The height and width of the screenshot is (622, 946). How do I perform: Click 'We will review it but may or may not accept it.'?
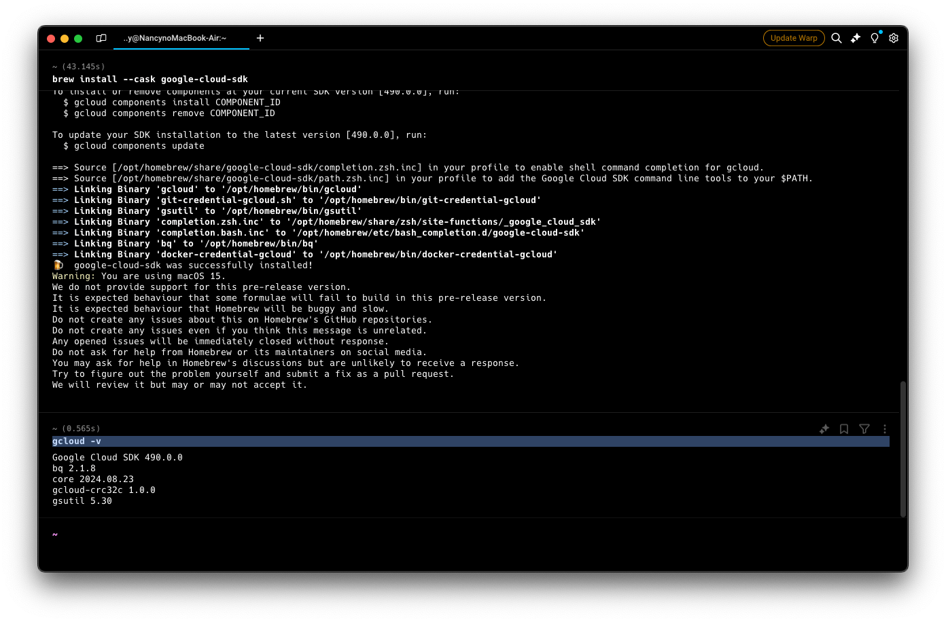click(180, 385)
